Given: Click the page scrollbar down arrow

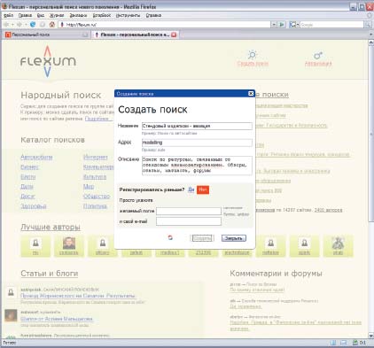Looking at the screenshot, I should (371, 336).
